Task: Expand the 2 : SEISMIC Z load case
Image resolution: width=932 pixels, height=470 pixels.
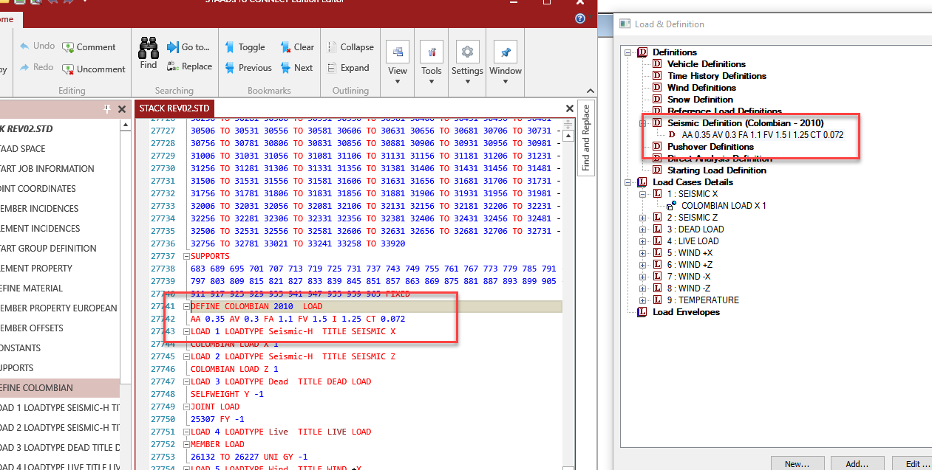Action: [644, 218]
